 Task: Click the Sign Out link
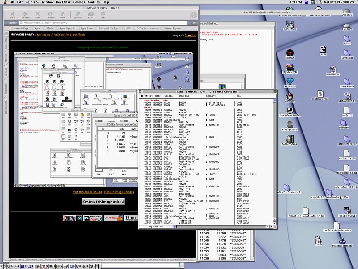click(191, 35)
